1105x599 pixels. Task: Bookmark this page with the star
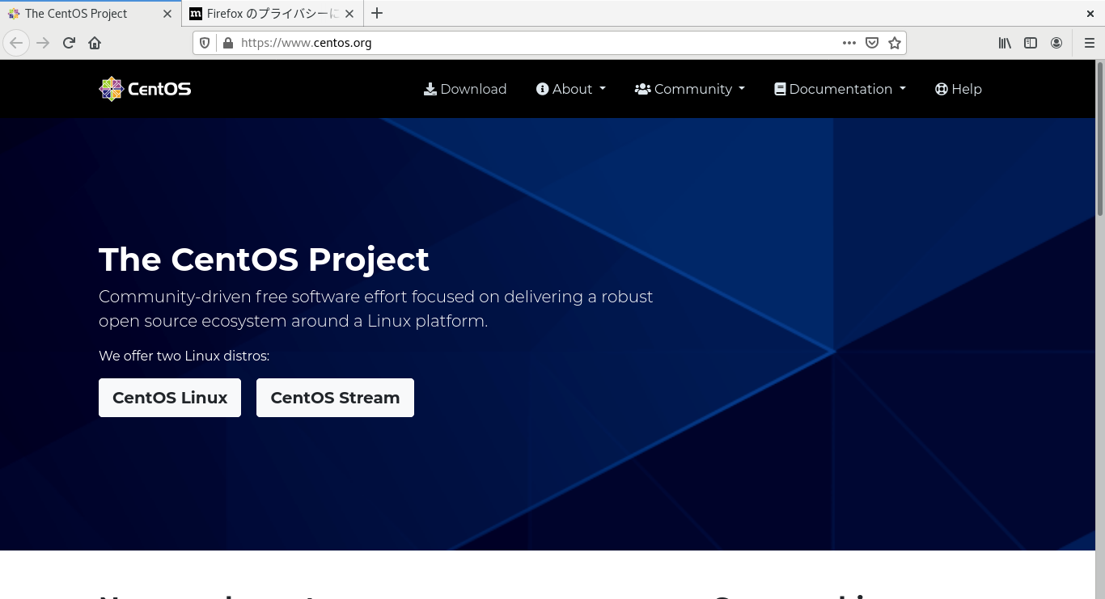[x=895, y=43]
